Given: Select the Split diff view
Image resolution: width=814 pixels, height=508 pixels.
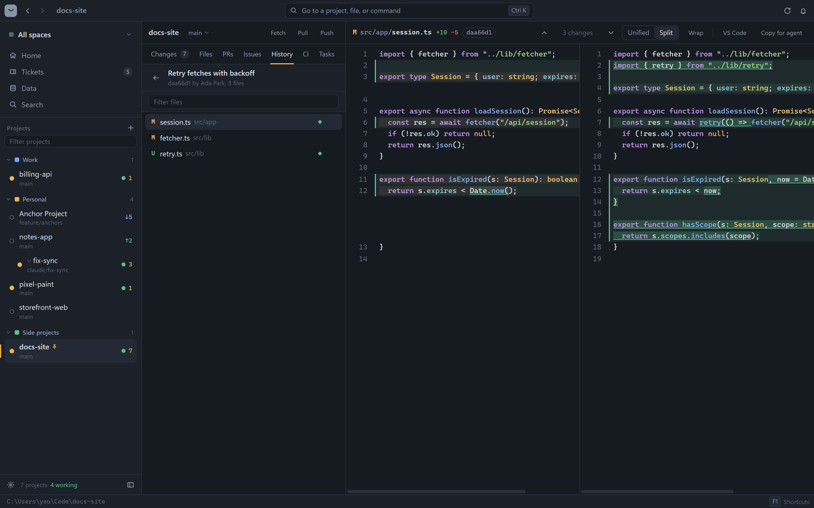Looking at the screenshot, I should [666, 32].
